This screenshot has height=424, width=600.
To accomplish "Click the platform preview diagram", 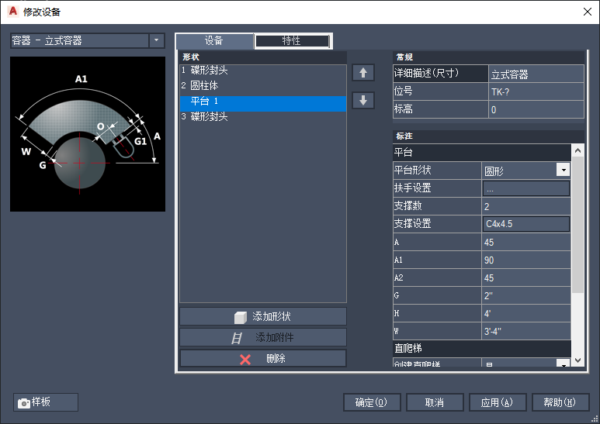I will (x=88, y=134).
